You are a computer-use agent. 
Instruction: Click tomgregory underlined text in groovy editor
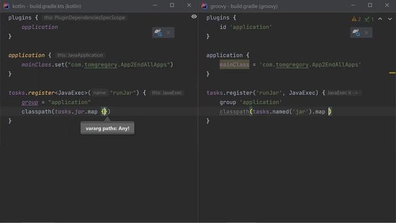292,65
